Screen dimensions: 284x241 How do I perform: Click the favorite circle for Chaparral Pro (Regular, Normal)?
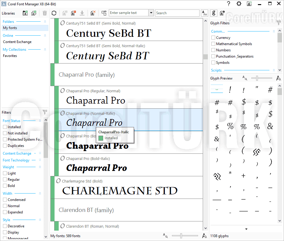click(x=63, y=91)
